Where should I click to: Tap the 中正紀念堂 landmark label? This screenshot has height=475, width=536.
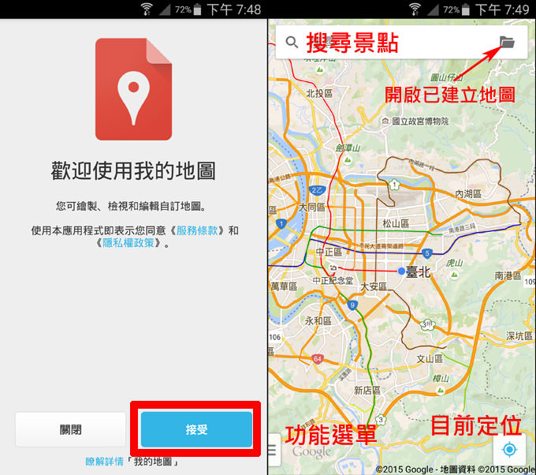pos(333,281)
